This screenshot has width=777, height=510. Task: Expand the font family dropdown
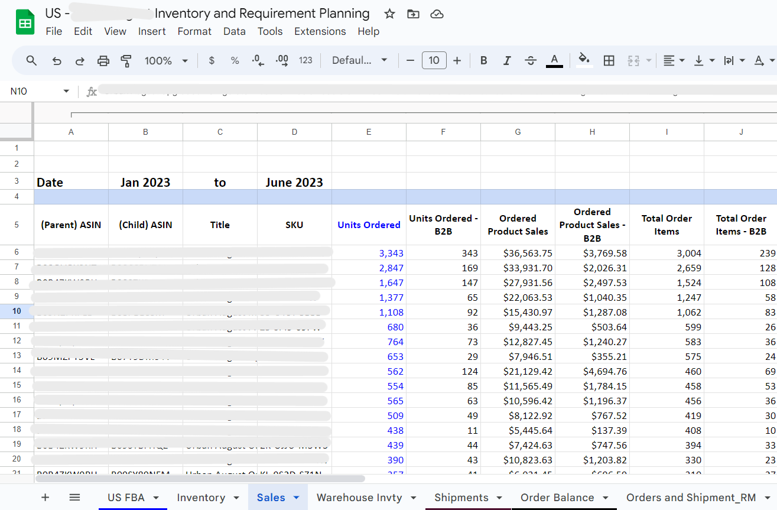(x=359, y=60)
